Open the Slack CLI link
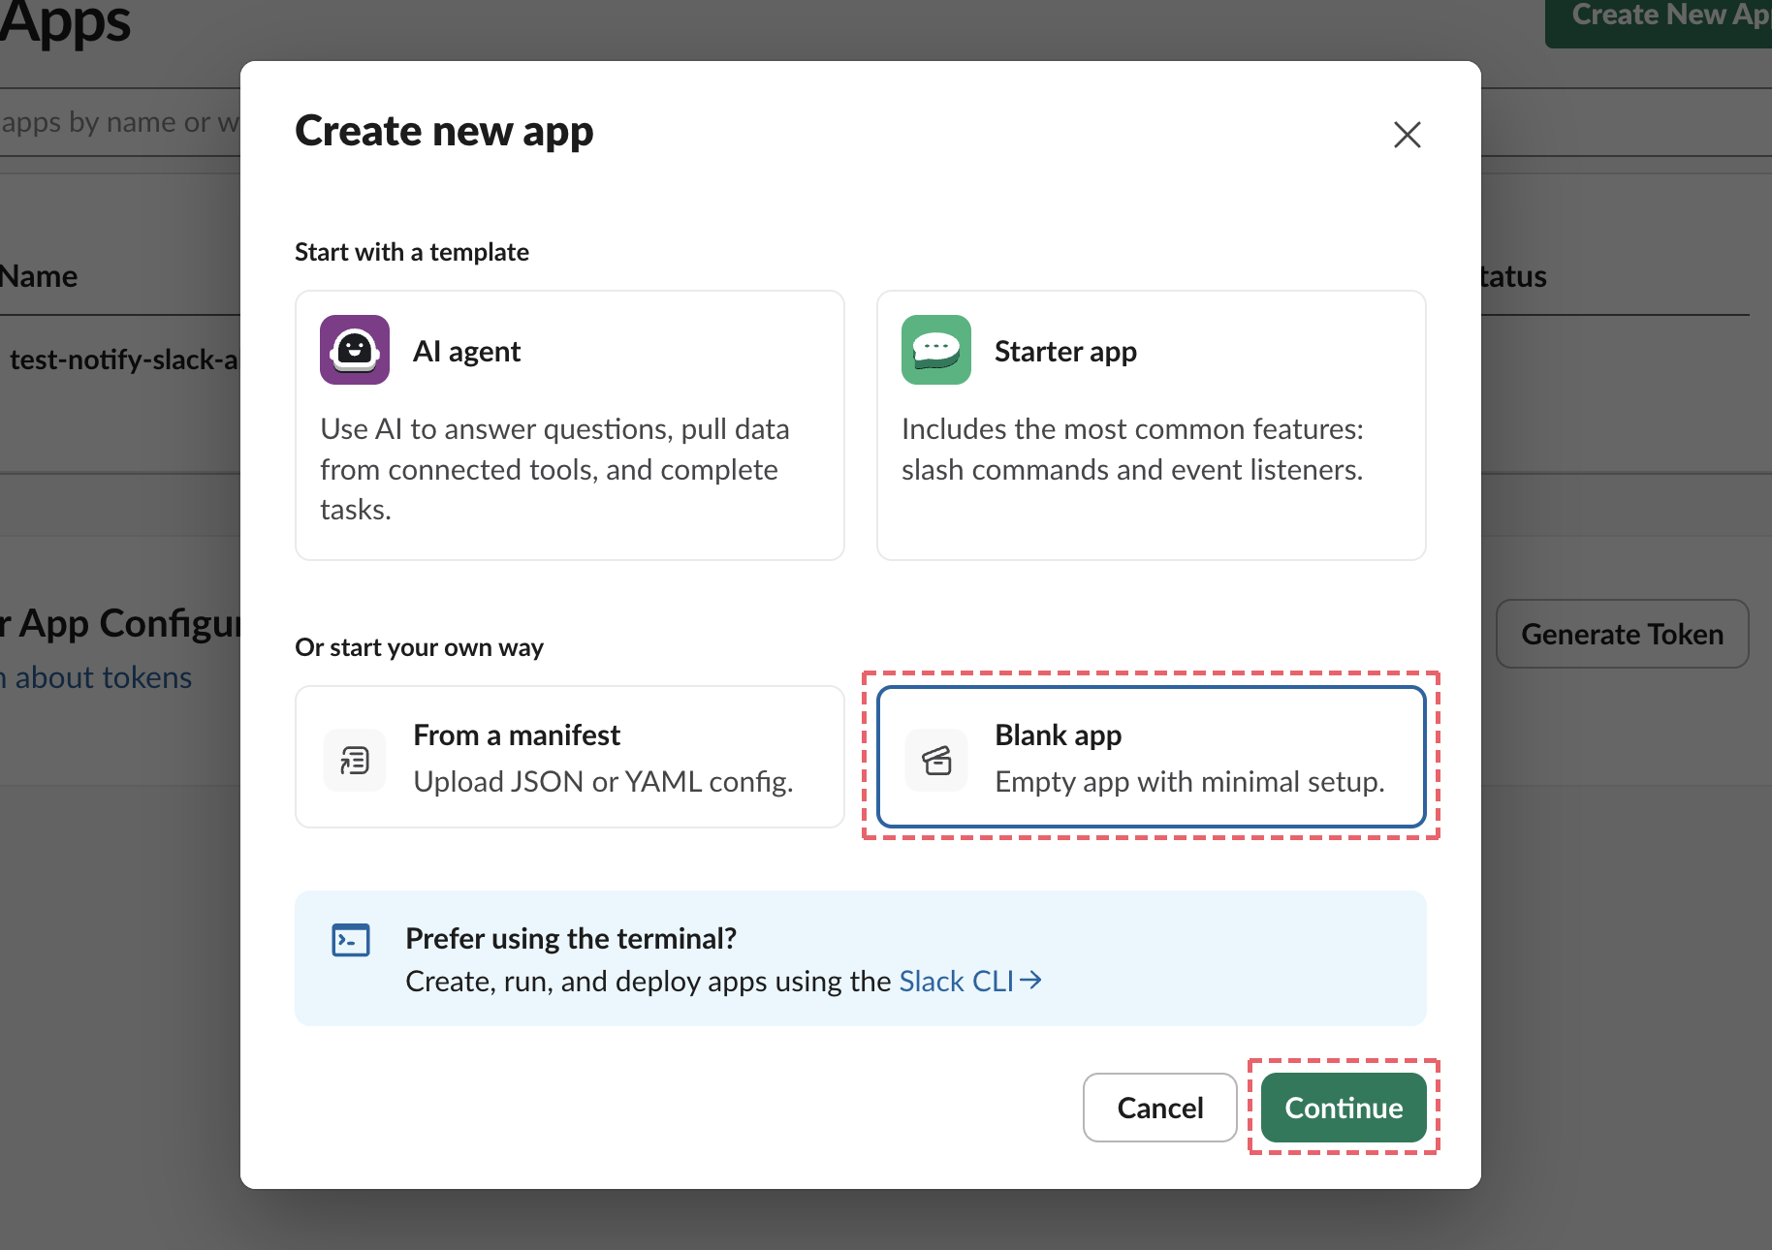 click(969, 981)
